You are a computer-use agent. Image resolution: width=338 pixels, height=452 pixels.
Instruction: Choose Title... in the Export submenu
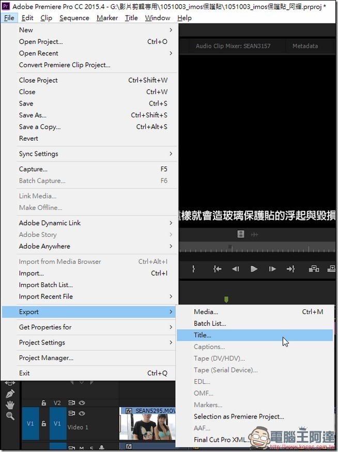pyautogui.click(x=255, y=335)
